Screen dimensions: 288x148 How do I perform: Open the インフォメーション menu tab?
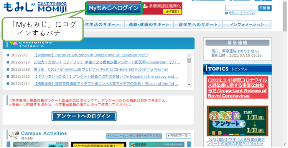tap(247, 24)
